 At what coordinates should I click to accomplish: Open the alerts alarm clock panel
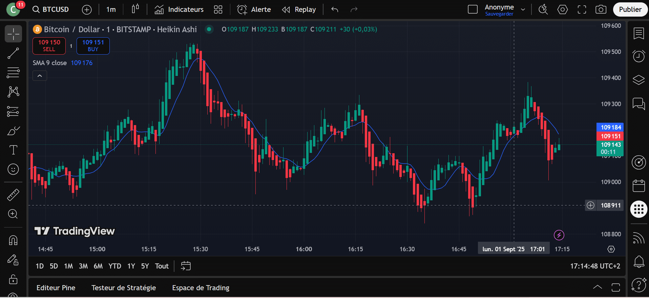click(638, 56)
